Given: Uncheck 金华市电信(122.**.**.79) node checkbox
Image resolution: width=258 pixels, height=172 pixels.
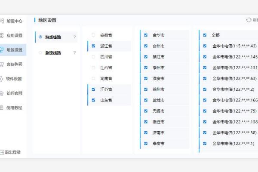Looking at the screenshot, I should [205, 111].
